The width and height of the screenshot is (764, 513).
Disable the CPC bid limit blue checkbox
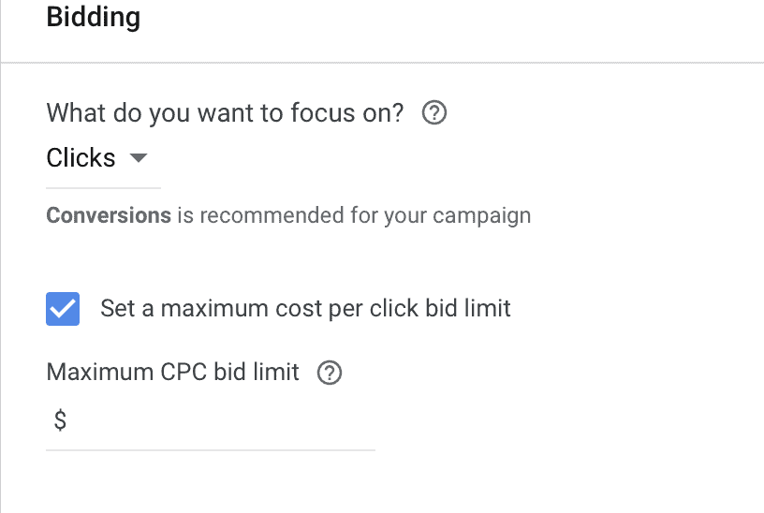[x=63, y=309]
